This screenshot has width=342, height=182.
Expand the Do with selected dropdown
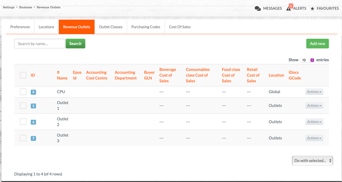tap(312, 161)
